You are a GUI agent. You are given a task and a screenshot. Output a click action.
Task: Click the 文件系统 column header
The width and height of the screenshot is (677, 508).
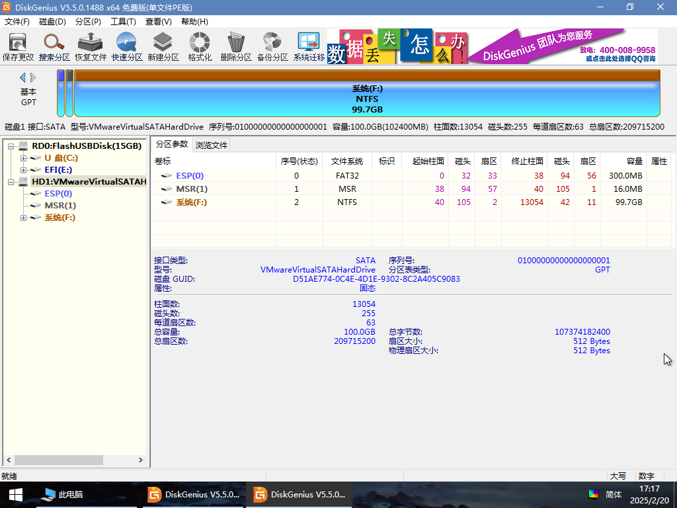pos(347,161)
